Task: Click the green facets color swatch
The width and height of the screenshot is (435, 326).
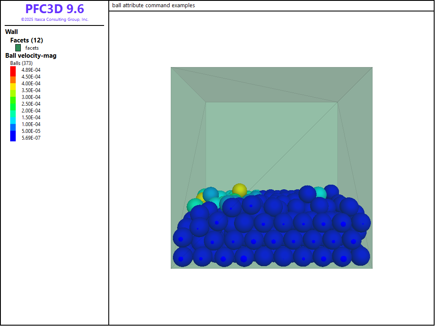Action: (x=18, y=48)
